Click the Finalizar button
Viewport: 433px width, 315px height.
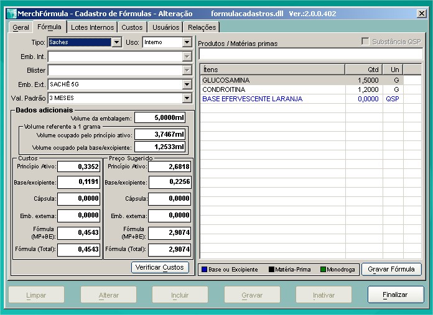[x=395, y=294]
